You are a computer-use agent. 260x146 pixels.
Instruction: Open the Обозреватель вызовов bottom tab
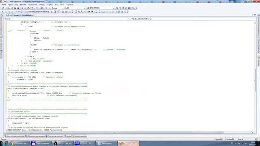click(35, 136)
